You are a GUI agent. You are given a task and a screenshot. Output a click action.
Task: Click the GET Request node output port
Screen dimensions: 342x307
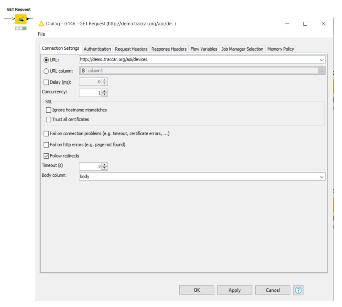point(28,18)
